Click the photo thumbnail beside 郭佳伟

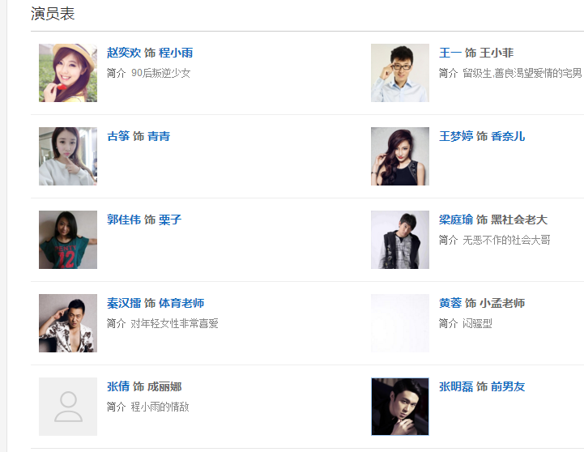(68, 240)
